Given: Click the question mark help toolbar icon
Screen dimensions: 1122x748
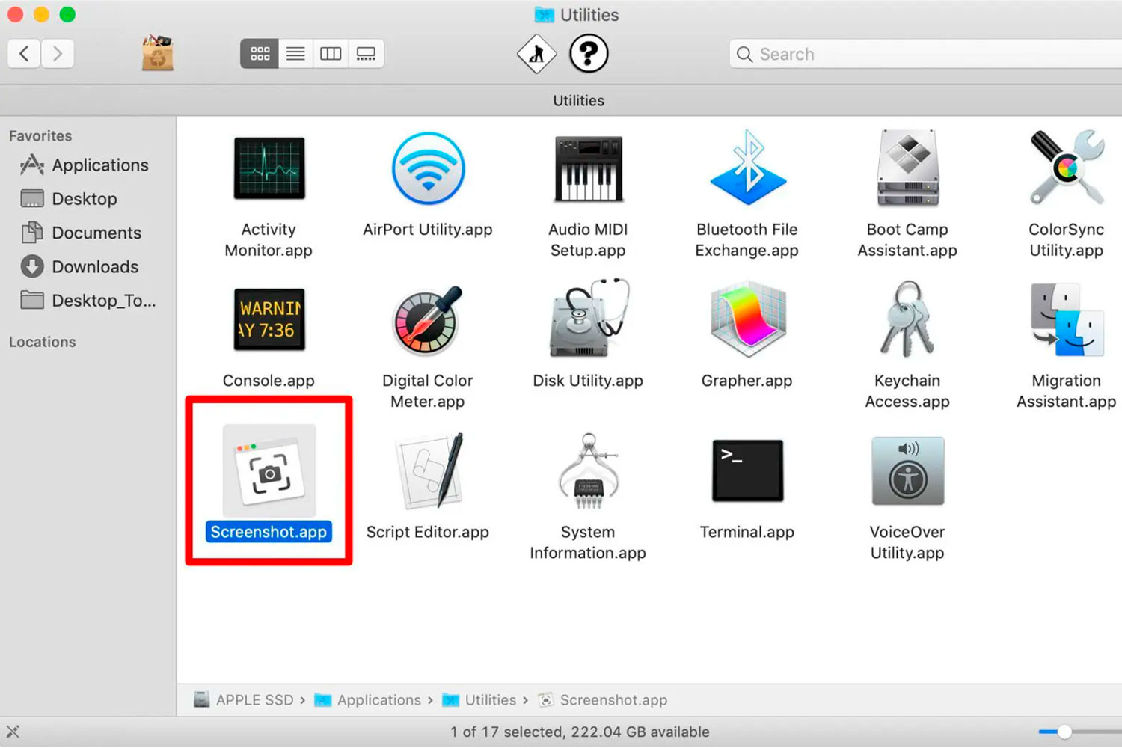Looking at the screenshot, I should point(589,54).
